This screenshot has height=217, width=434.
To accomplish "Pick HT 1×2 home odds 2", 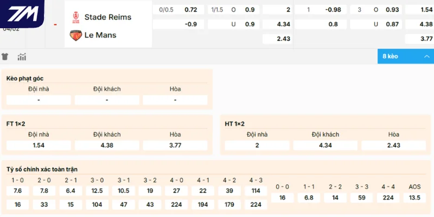I will pyautogui.click(x=257, y=145).
